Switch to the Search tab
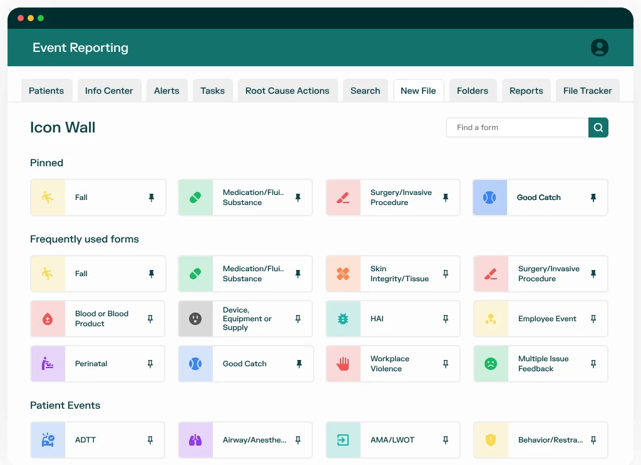The height and width of the screenshot is (465, 641). [365, 91]
